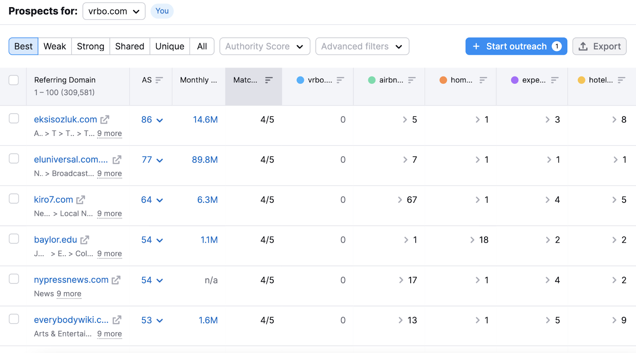Open external link icon next to nypressnews.com
This screenshot has width=636, height=353.
pos(116,280)
